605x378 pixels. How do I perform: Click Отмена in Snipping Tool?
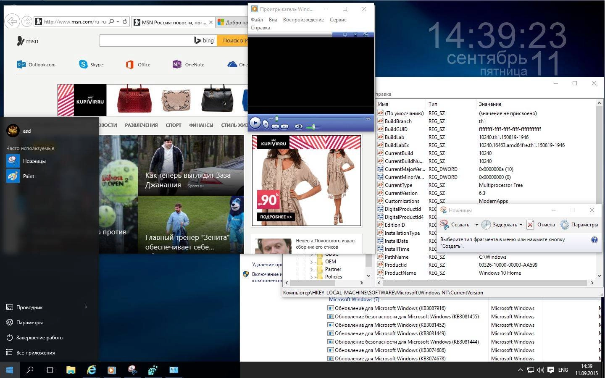click(x=541, y=225)
